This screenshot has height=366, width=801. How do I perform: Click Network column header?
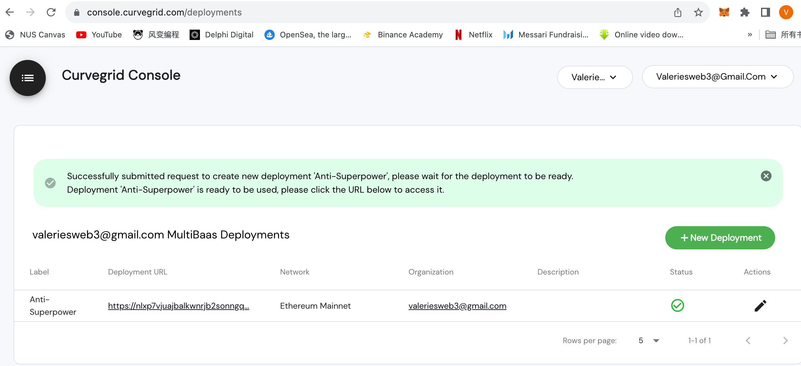tap(294, 272)
